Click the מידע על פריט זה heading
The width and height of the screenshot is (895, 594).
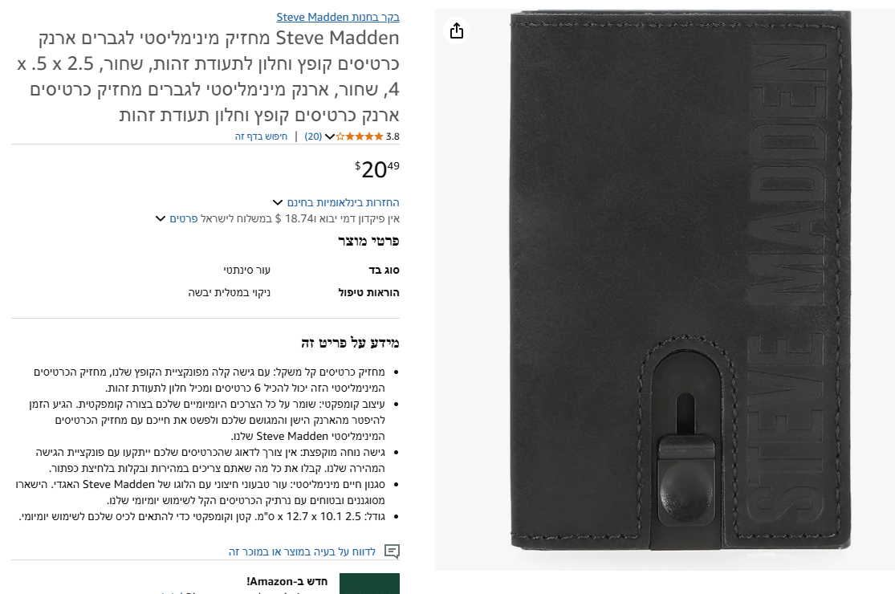(x=350, y=343)
